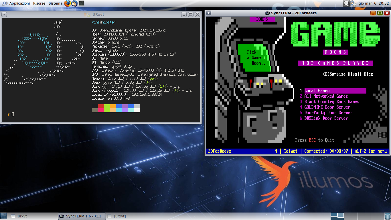Launch Firefox from the top panel
The width and height of the screenshot is (391, 220).
(x=67, y=3)
